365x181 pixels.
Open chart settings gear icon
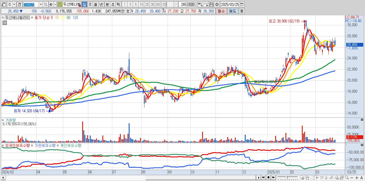217,4
